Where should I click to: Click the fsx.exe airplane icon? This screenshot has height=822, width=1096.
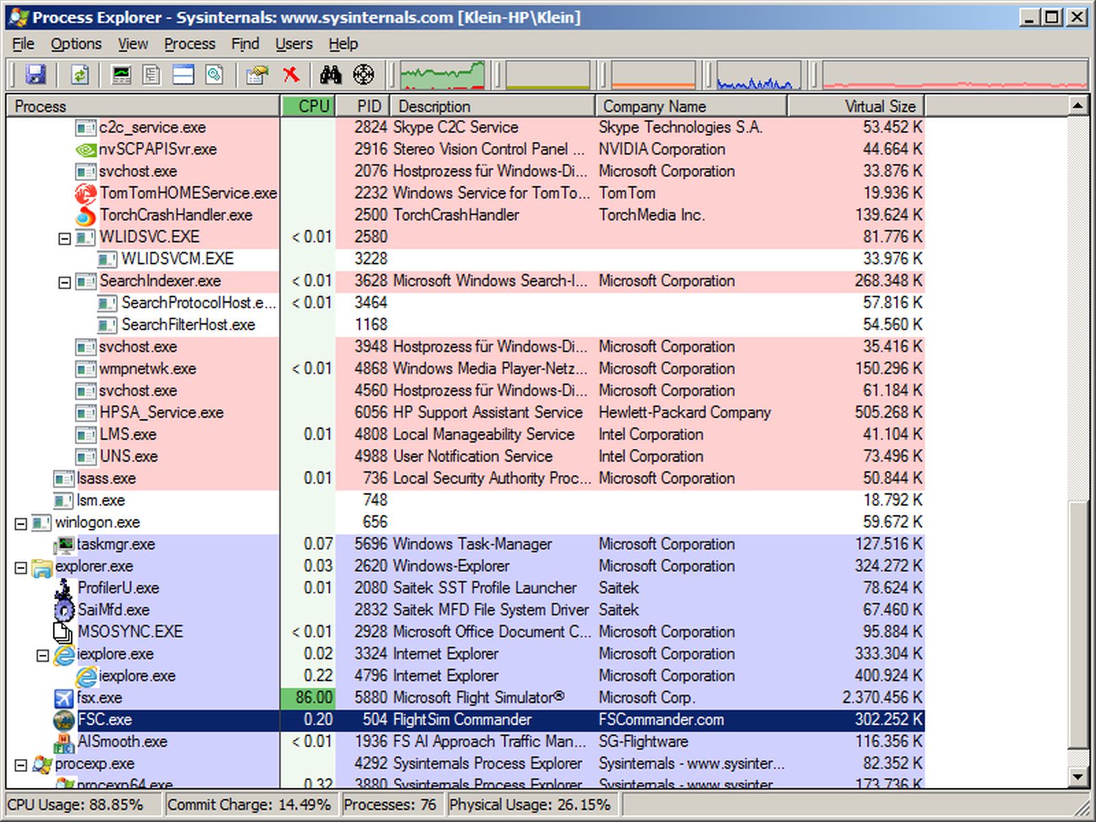tap(64, 698)
